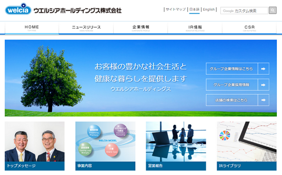Click the Welcia logo in the header

tap(18, 9)
